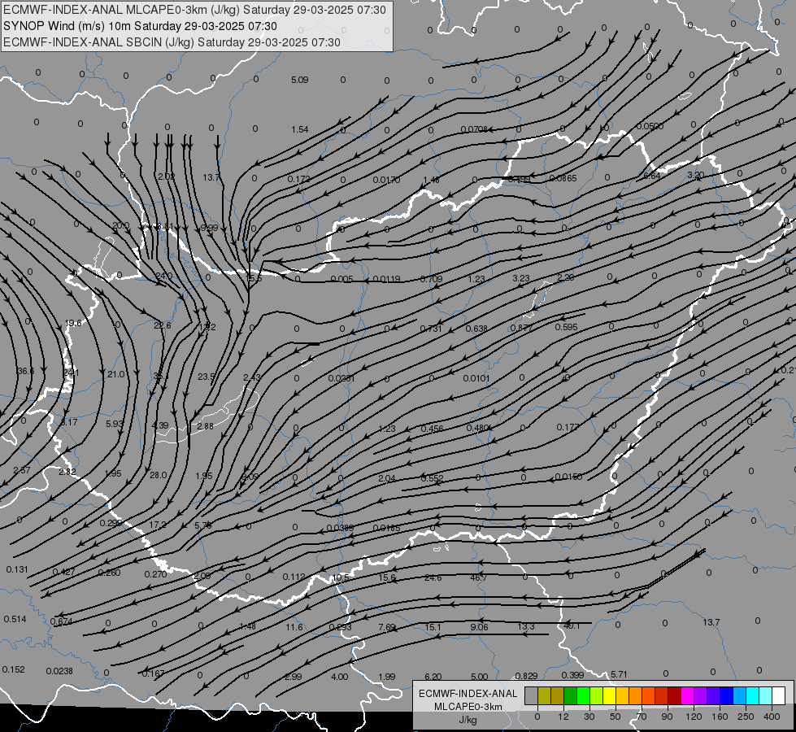Click the SBCIN title line in header
The width and height of the screenshot is (796, 732).
click(172, 42)
